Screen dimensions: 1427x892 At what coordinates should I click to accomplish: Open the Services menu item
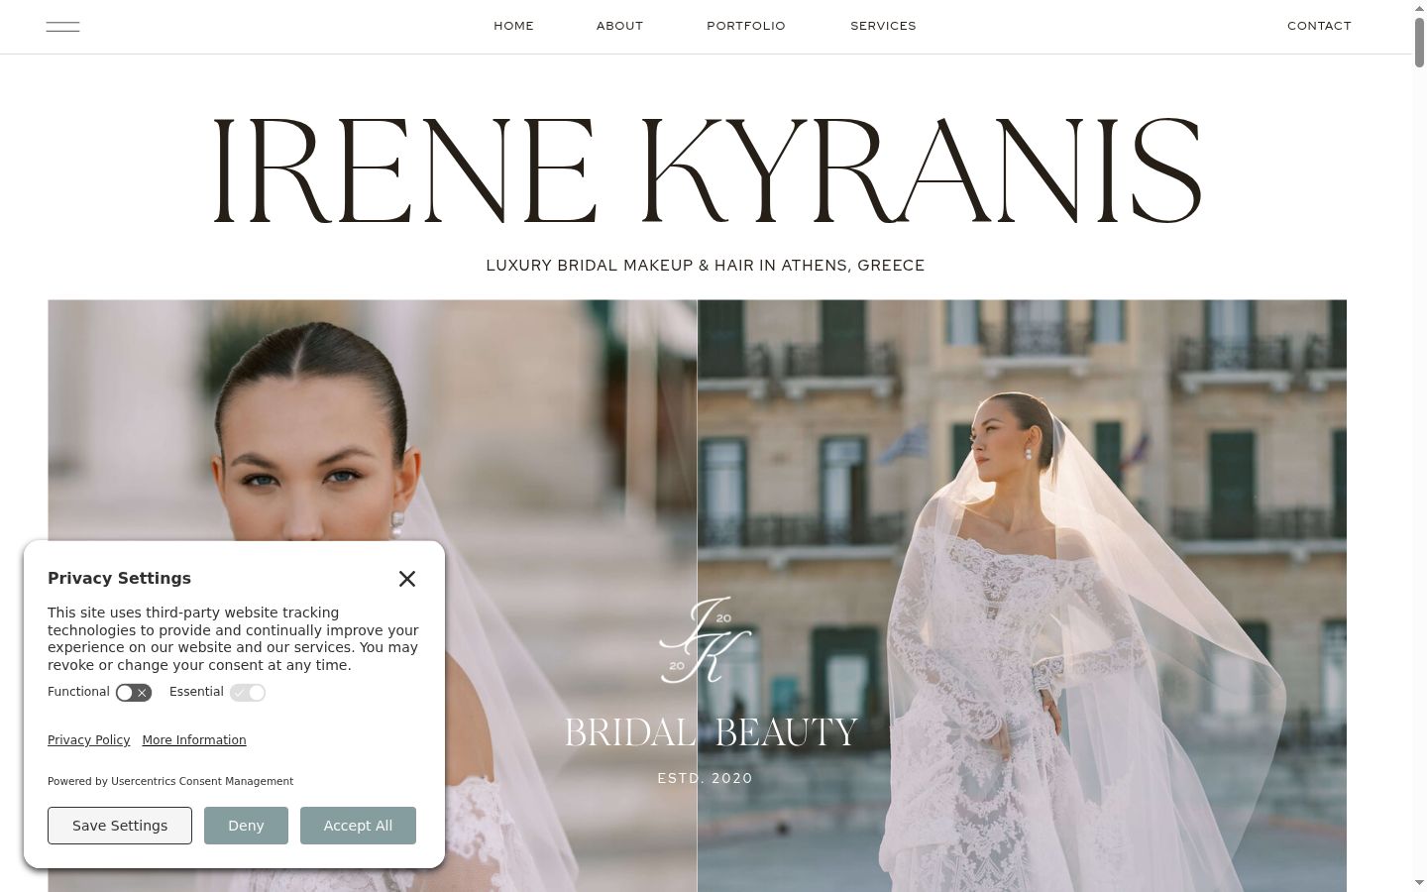883,26
